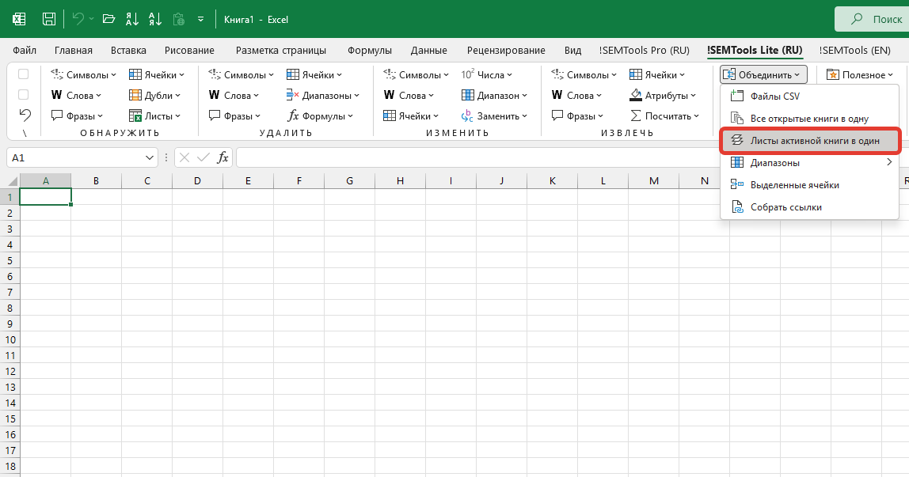Tick the top checkbox in ribbon

click(23, 74)
